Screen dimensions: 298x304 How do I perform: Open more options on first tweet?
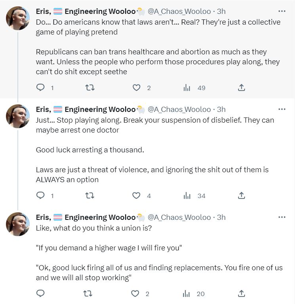click(x=282, y=11)
